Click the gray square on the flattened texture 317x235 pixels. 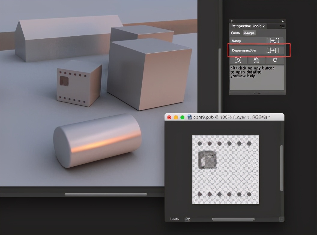click(207, 160)
